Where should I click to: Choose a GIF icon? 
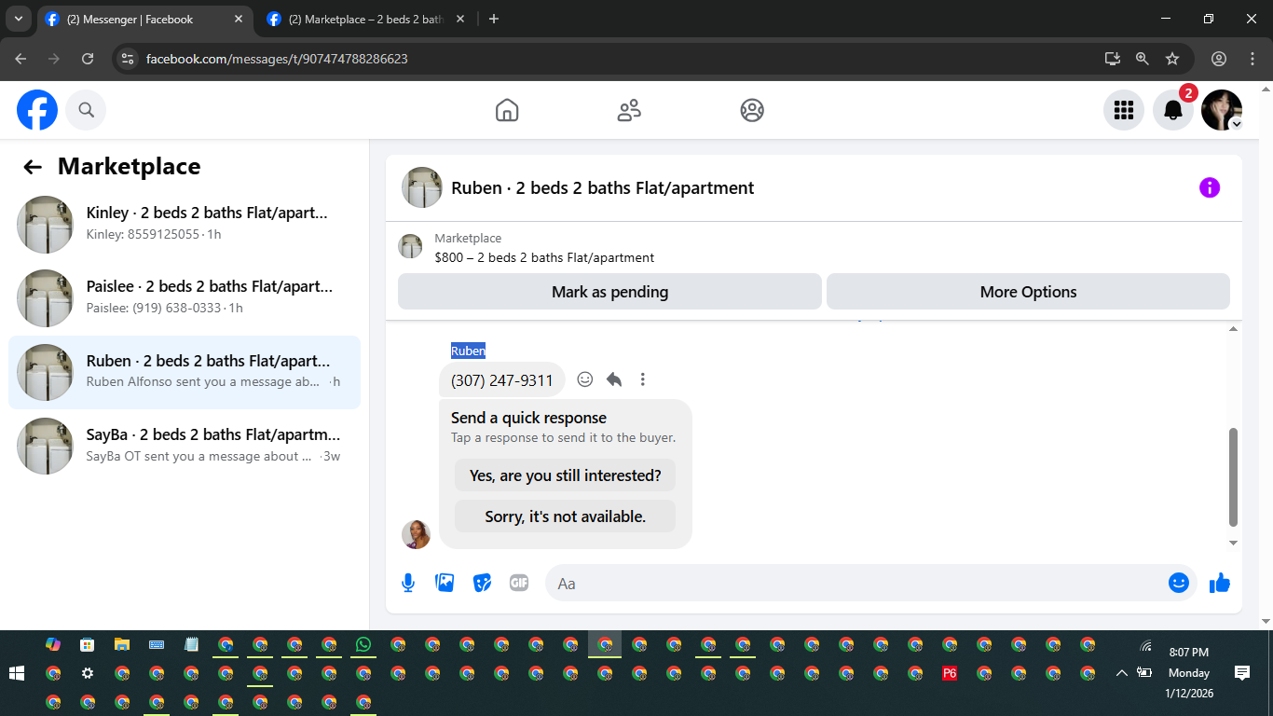(519, 583)
